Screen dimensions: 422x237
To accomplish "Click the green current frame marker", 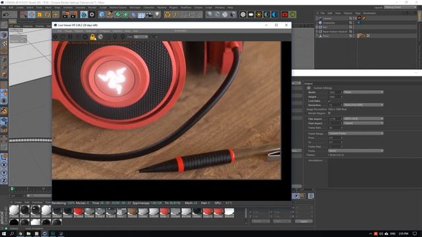I will (12, 189).
